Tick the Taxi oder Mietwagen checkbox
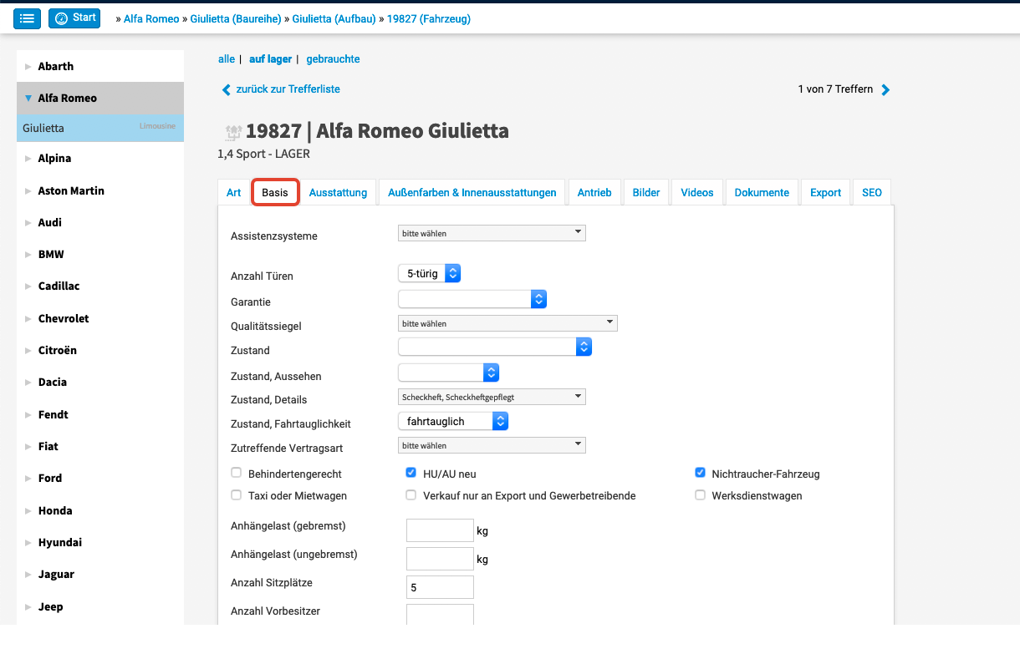 (x=236, y=495)
